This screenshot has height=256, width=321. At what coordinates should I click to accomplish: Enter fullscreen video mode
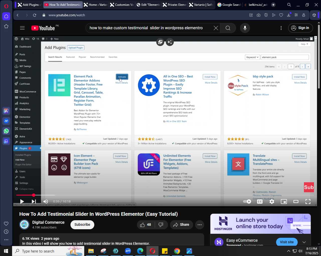(308, 201)
